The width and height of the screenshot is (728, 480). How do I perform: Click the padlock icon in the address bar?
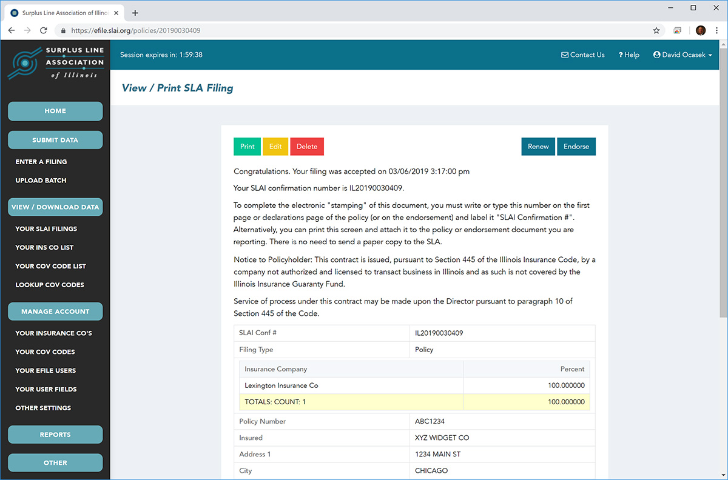coord(62,30)
